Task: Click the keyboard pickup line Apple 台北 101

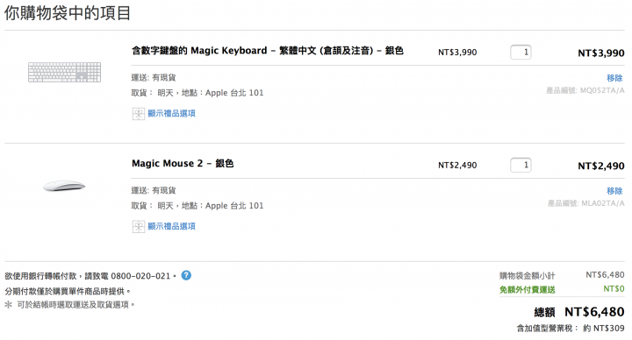Action: (x=197, y=93)
